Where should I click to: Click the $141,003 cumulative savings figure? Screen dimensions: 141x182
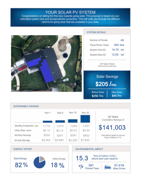click(x=112, y=127)
